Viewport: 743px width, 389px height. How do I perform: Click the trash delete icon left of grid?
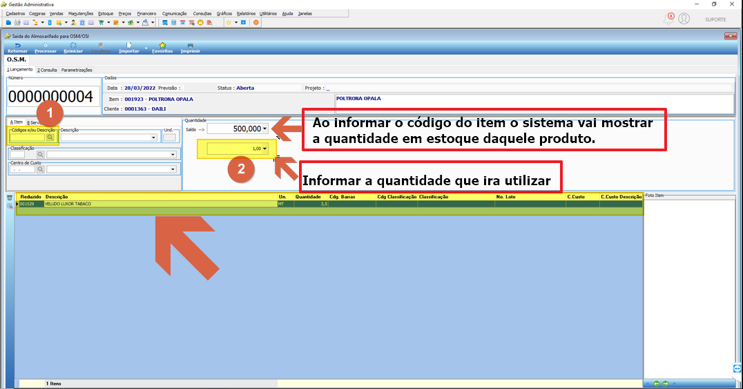[10, 198]
